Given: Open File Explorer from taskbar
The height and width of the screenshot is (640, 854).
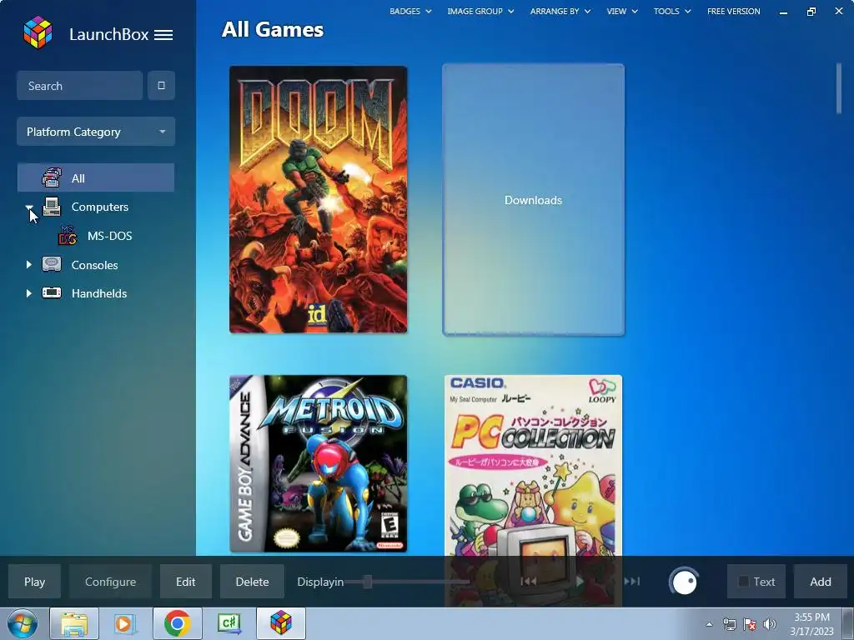Looking at the screenshot, I should click(x=74, y=623).
